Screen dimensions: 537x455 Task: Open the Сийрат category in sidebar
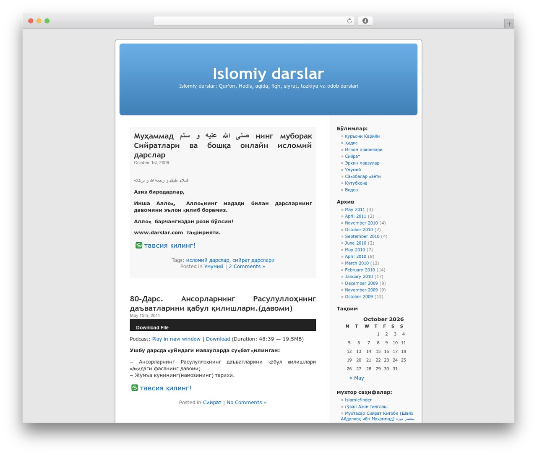(x=352, y=156)
